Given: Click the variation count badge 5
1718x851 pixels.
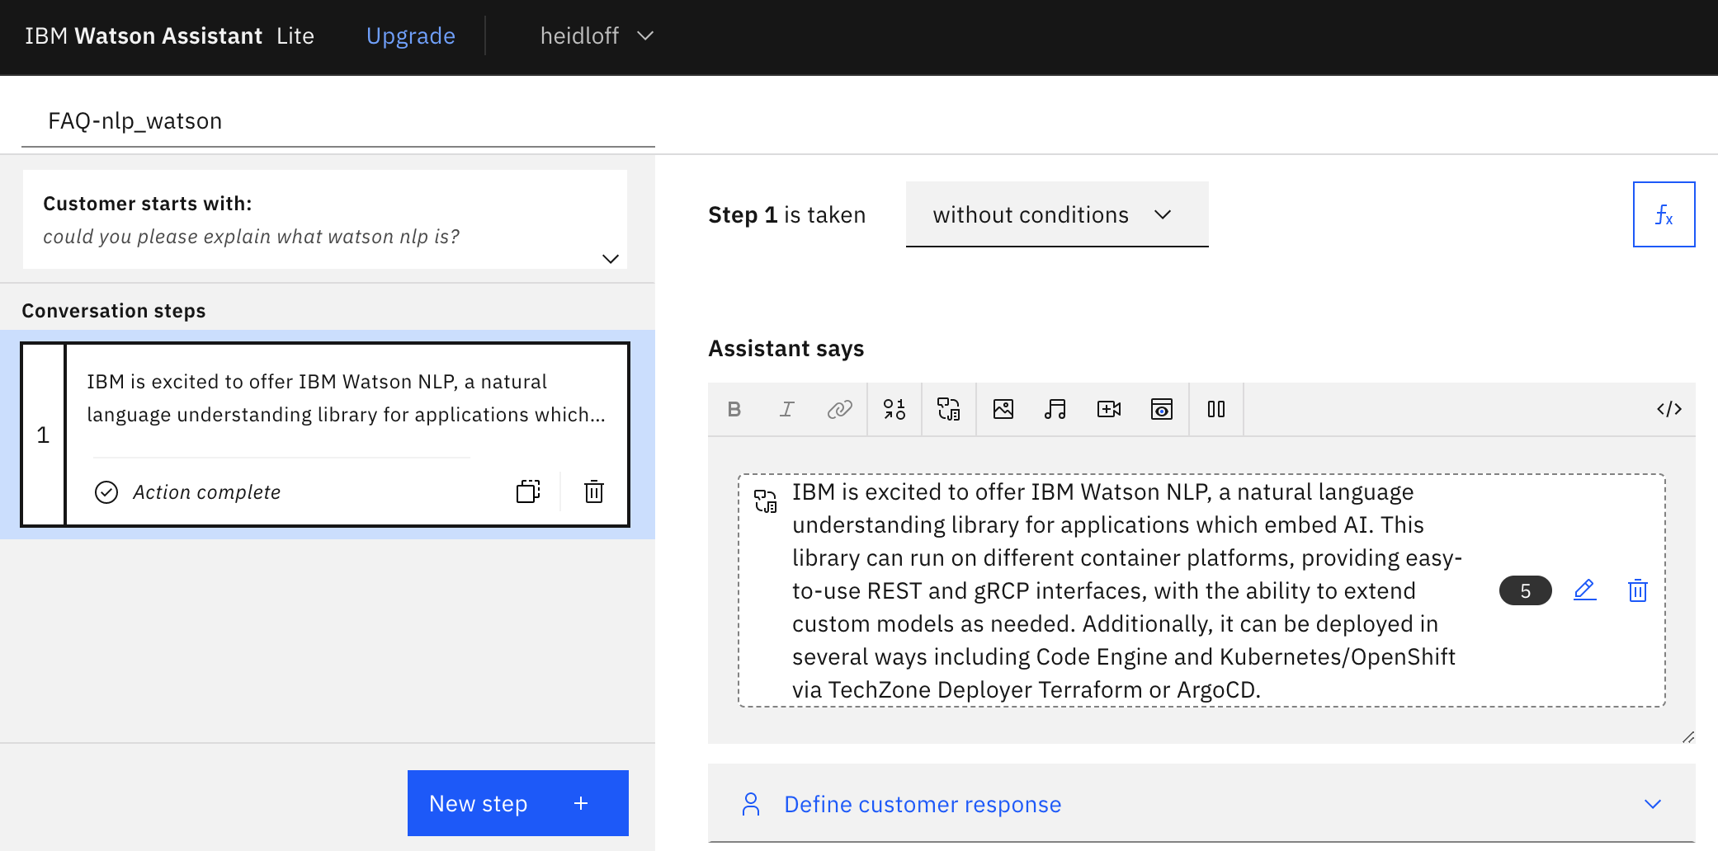Looking at the screenshot, I should pos(1526,590).
